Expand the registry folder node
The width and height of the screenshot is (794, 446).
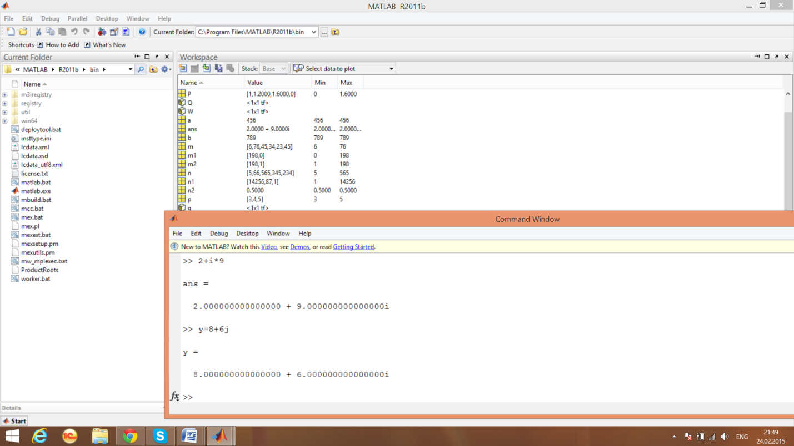[5, 103]
